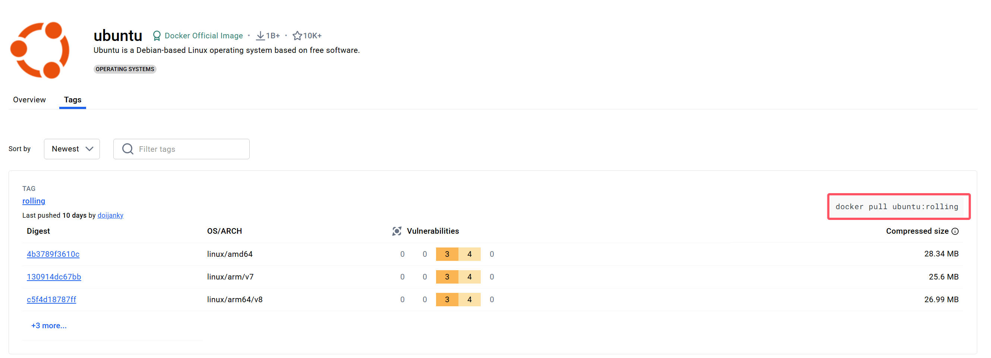
Task: Open the Newest sort dropdown
Action: click(72, 149)
